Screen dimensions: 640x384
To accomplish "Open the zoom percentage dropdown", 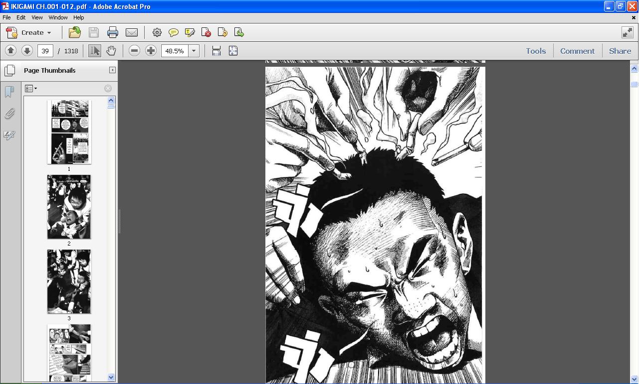I will (x=194, y=51).
